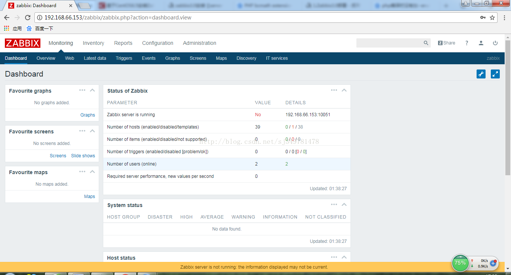Click the edit dashboard wrench button
The width and height of the screenshot is (511, 275).
[x=481, y=74]
